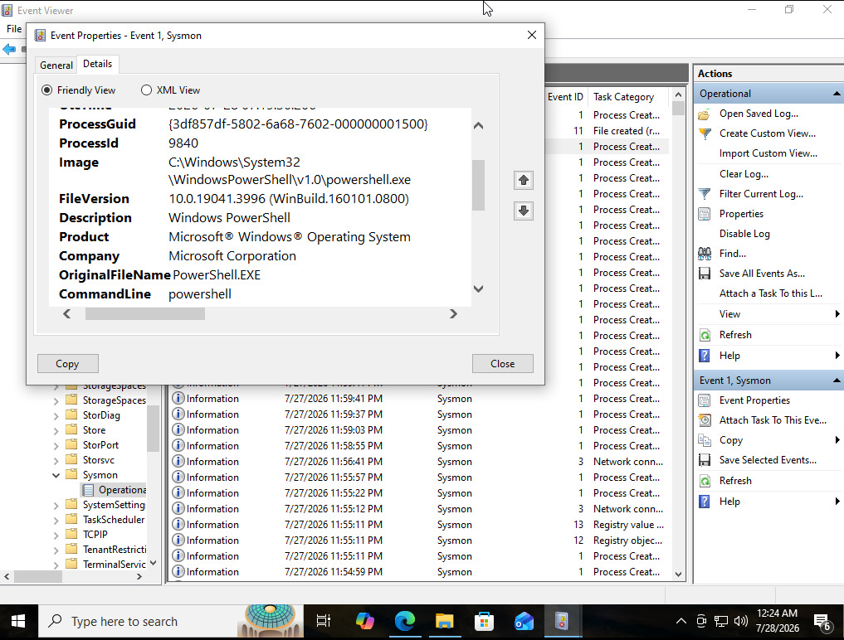Select the Friendly View radio button

46,90
